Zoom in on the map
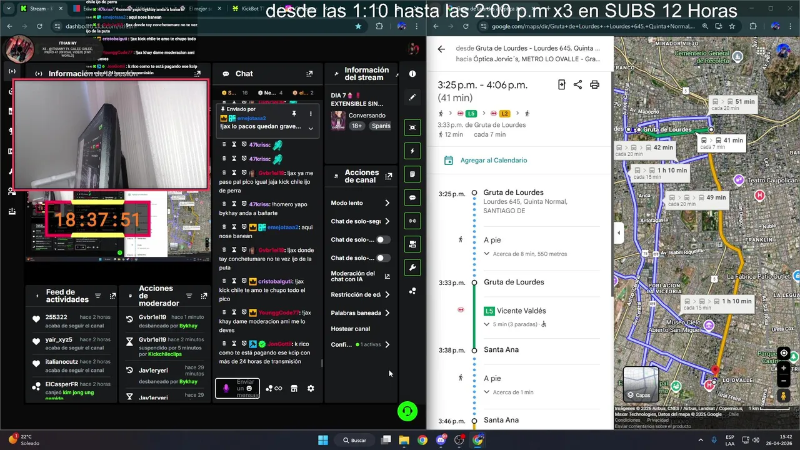Screen dimensions: 800x450 click(x=784, y=369)
